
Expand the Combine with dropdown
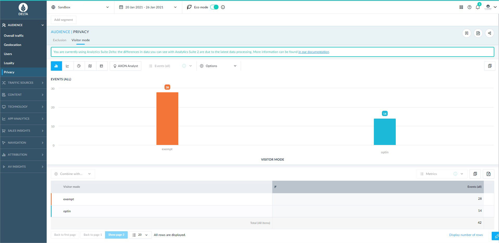73,174
